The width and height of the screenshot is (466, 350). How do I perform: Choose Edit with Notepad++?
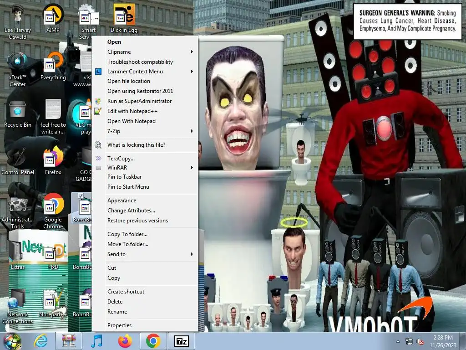[x=145, y=111]
